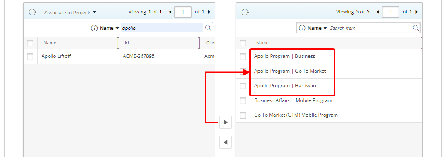The width and height of the screenshot is (446, 157).
Task: Click the right panel Search item field
Action: click(371, 28)
